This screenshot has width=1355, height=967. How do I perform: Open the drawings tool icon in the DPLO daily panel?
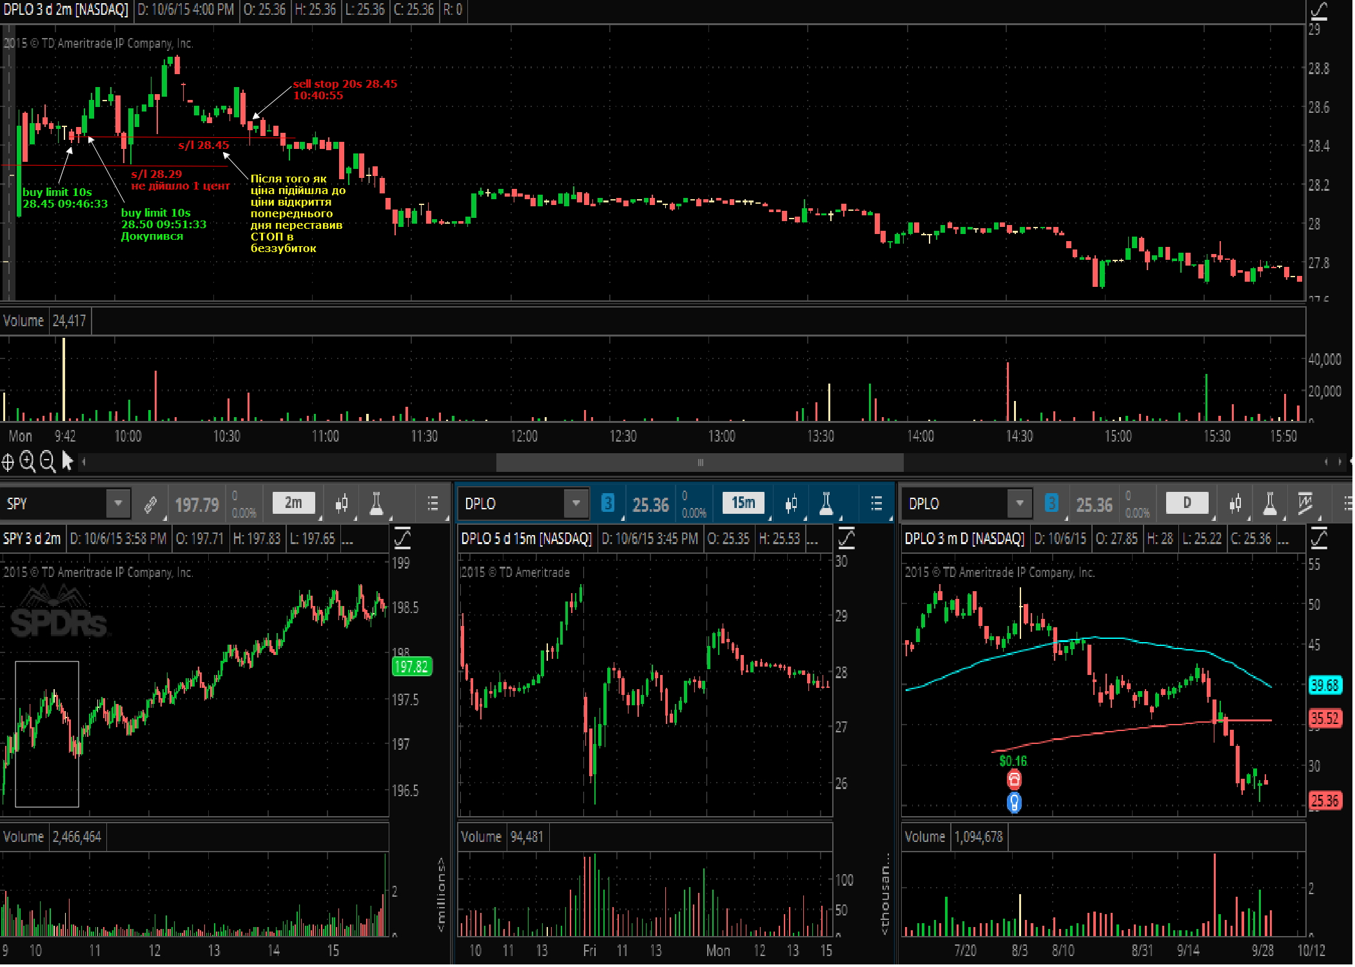(1305, 503)
